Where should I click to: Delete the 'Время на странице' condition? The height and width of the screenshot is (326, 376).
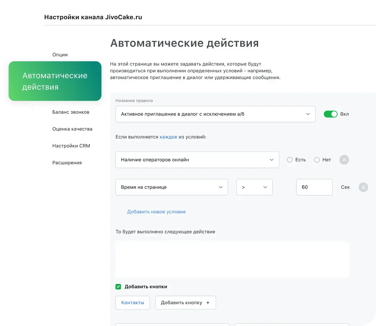pos(363,187)
